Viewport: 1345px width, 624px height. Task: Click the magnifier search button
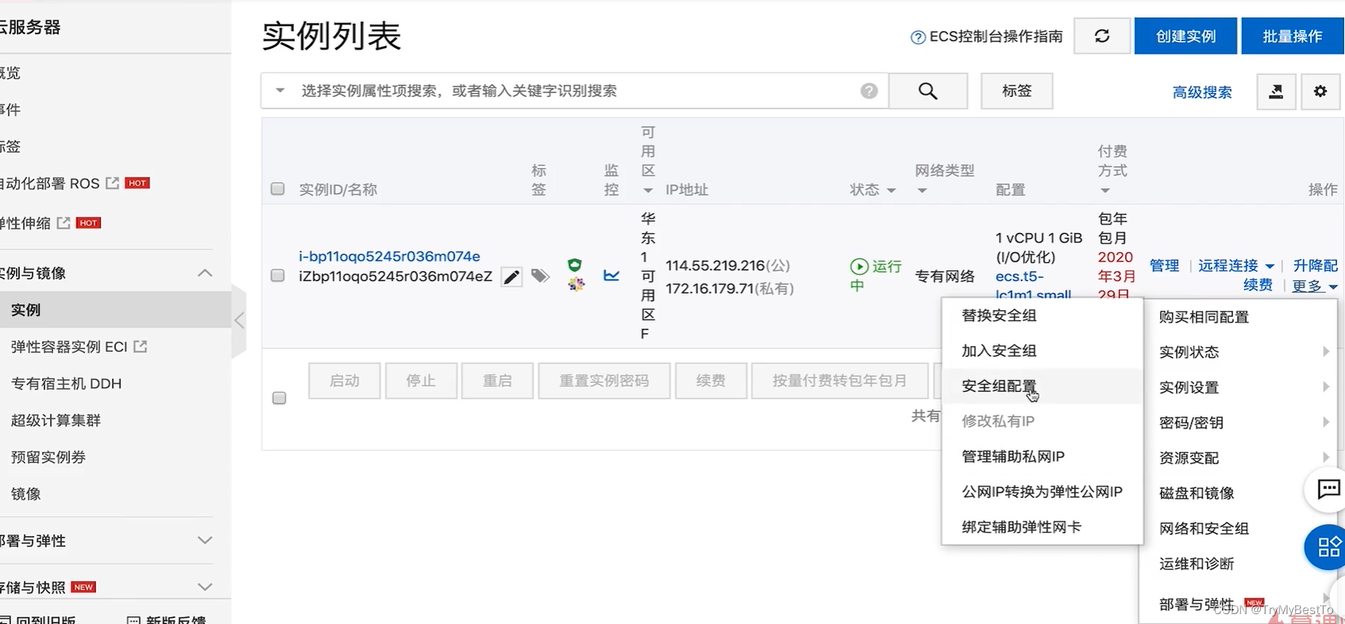[x=928, y=91]
